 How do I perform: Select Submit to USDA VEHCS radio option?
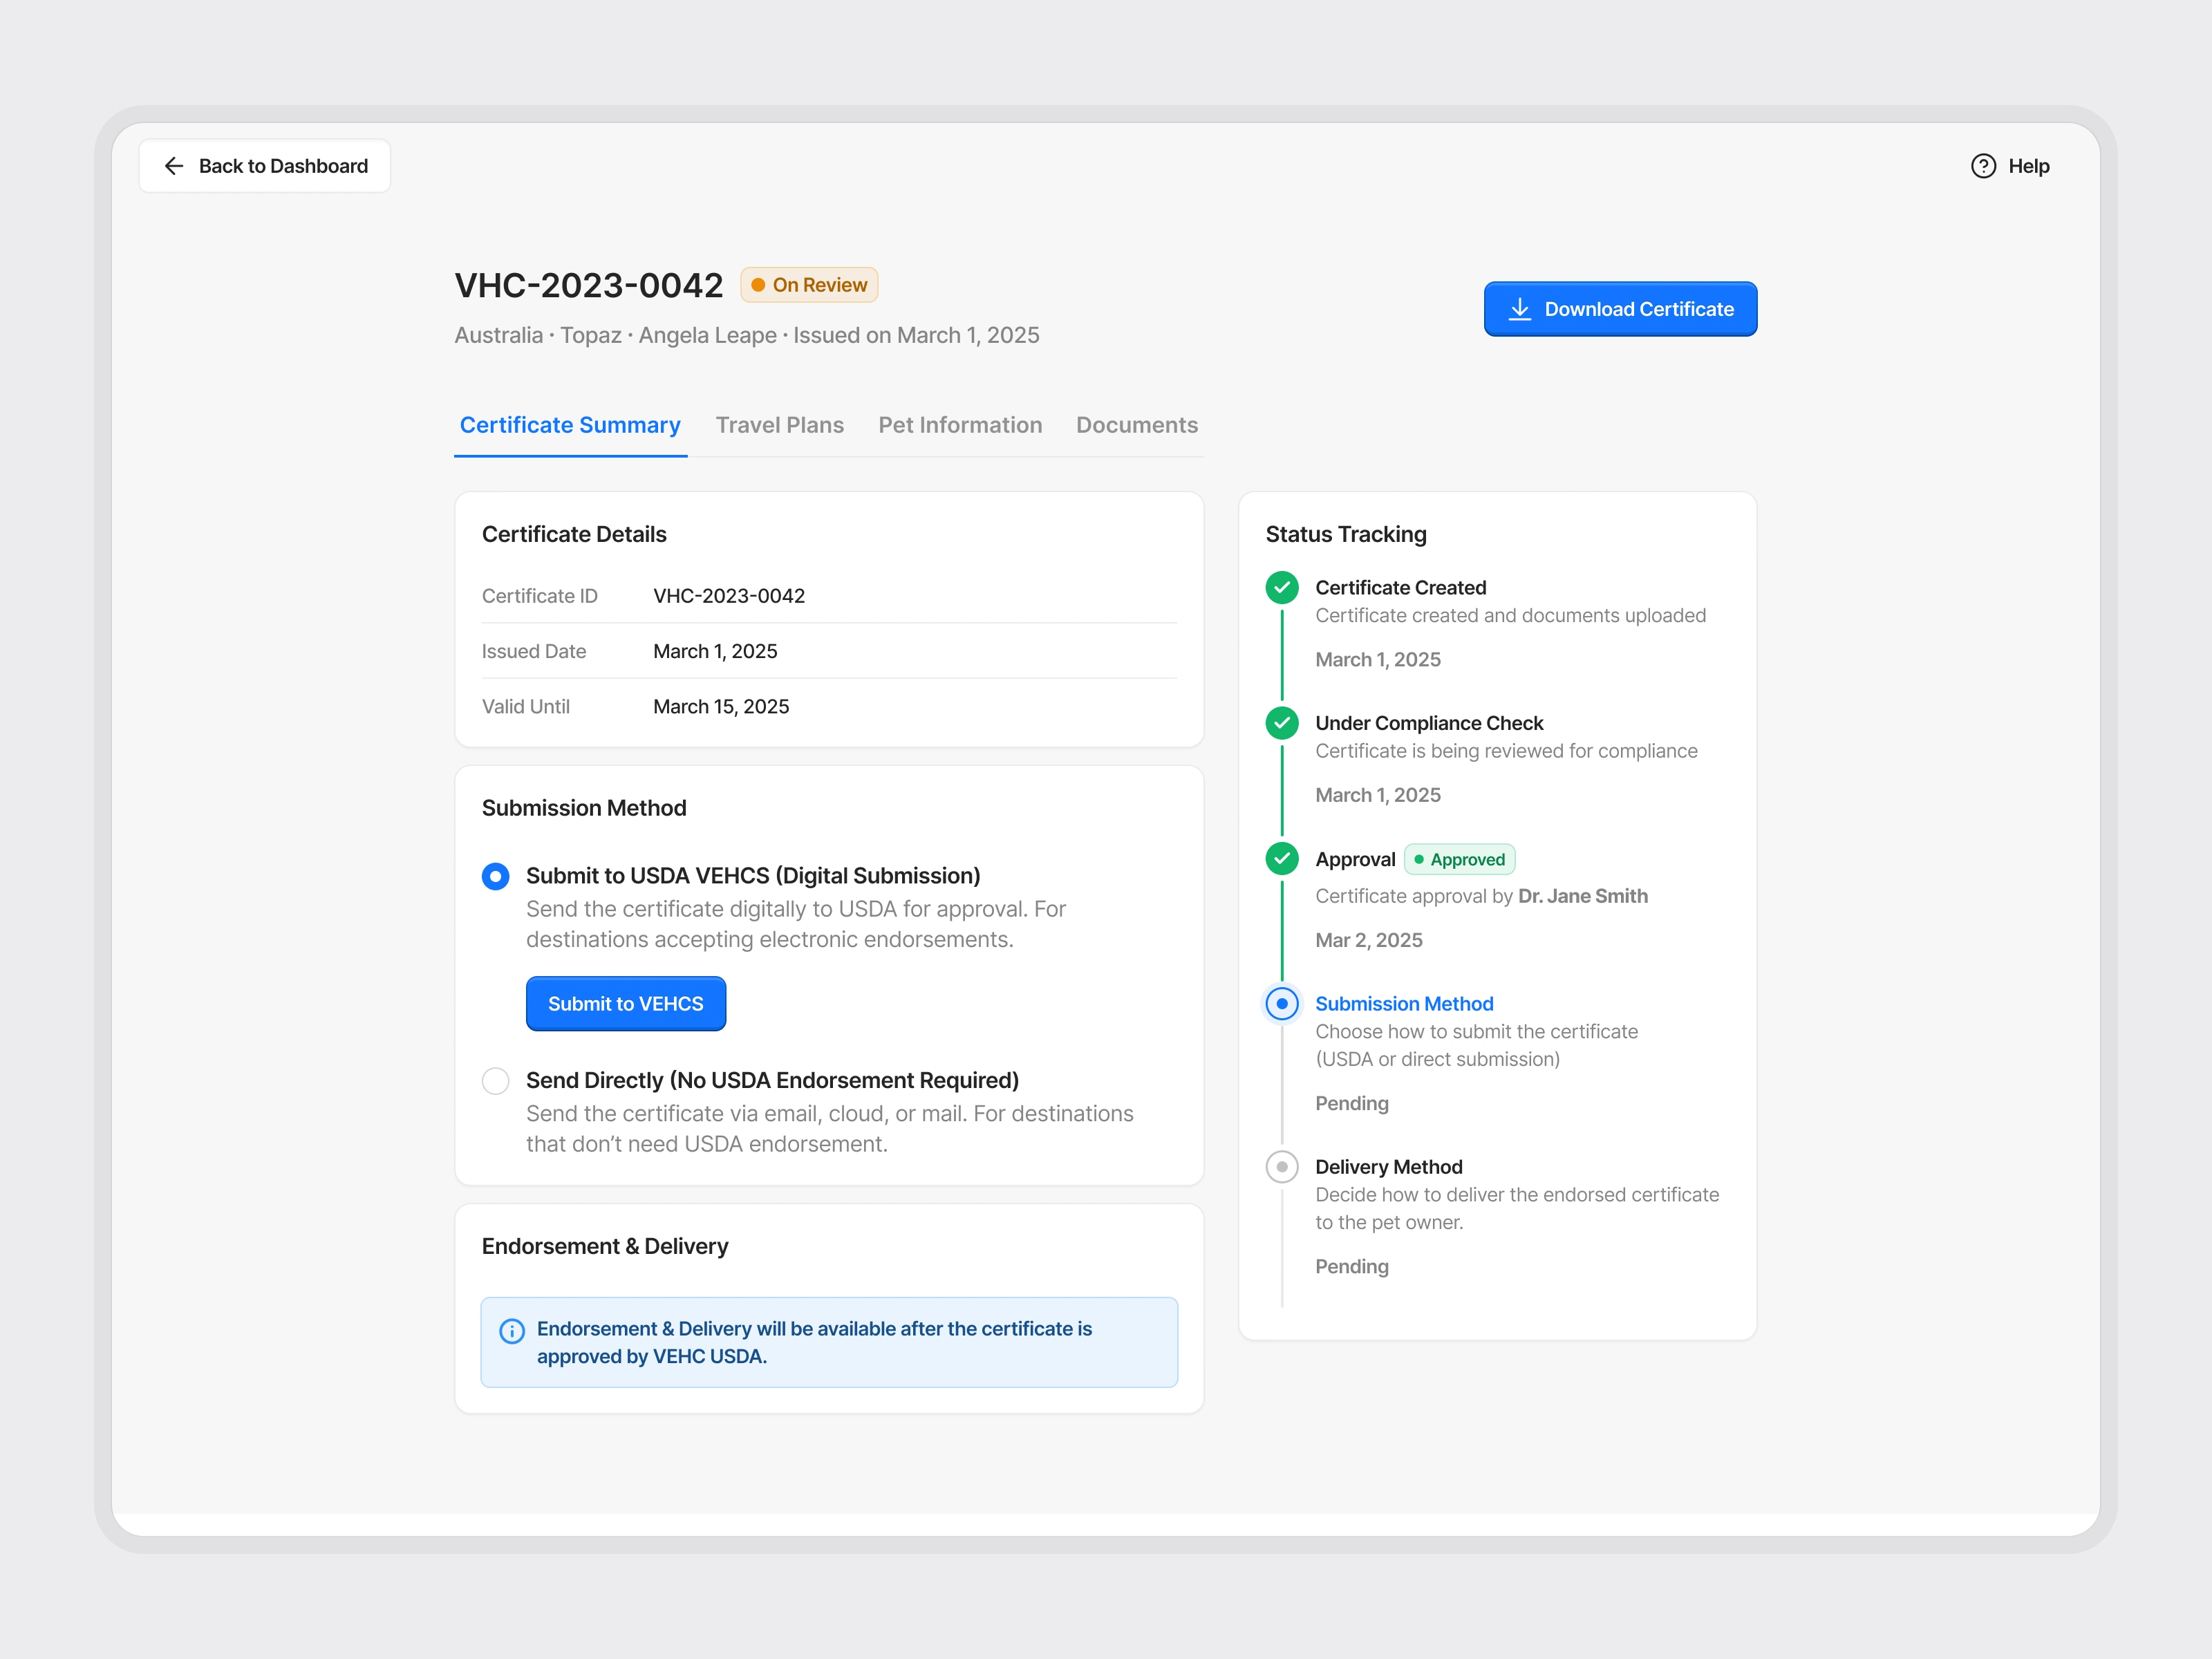tap(495, 876)
